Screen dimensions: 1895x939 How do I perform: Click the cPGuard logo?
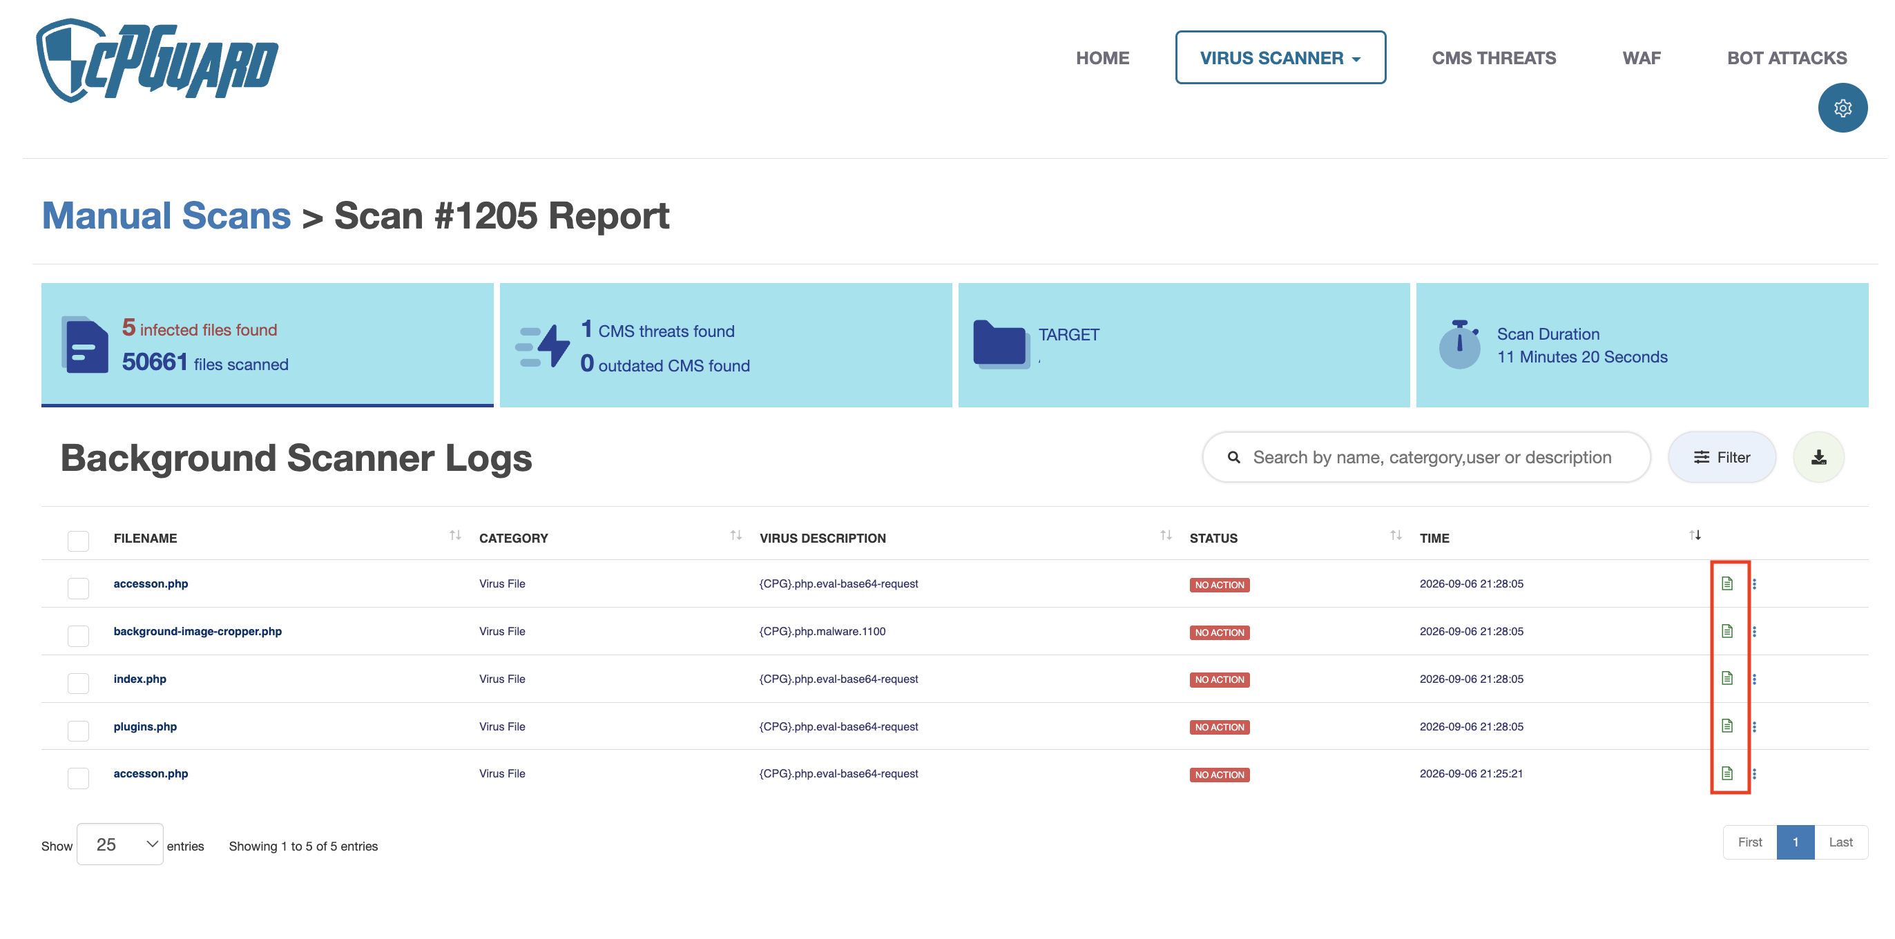[x=157, y=60]
